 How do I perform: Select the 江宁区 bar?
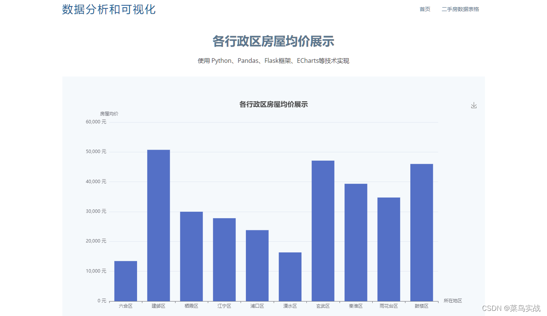224,260
